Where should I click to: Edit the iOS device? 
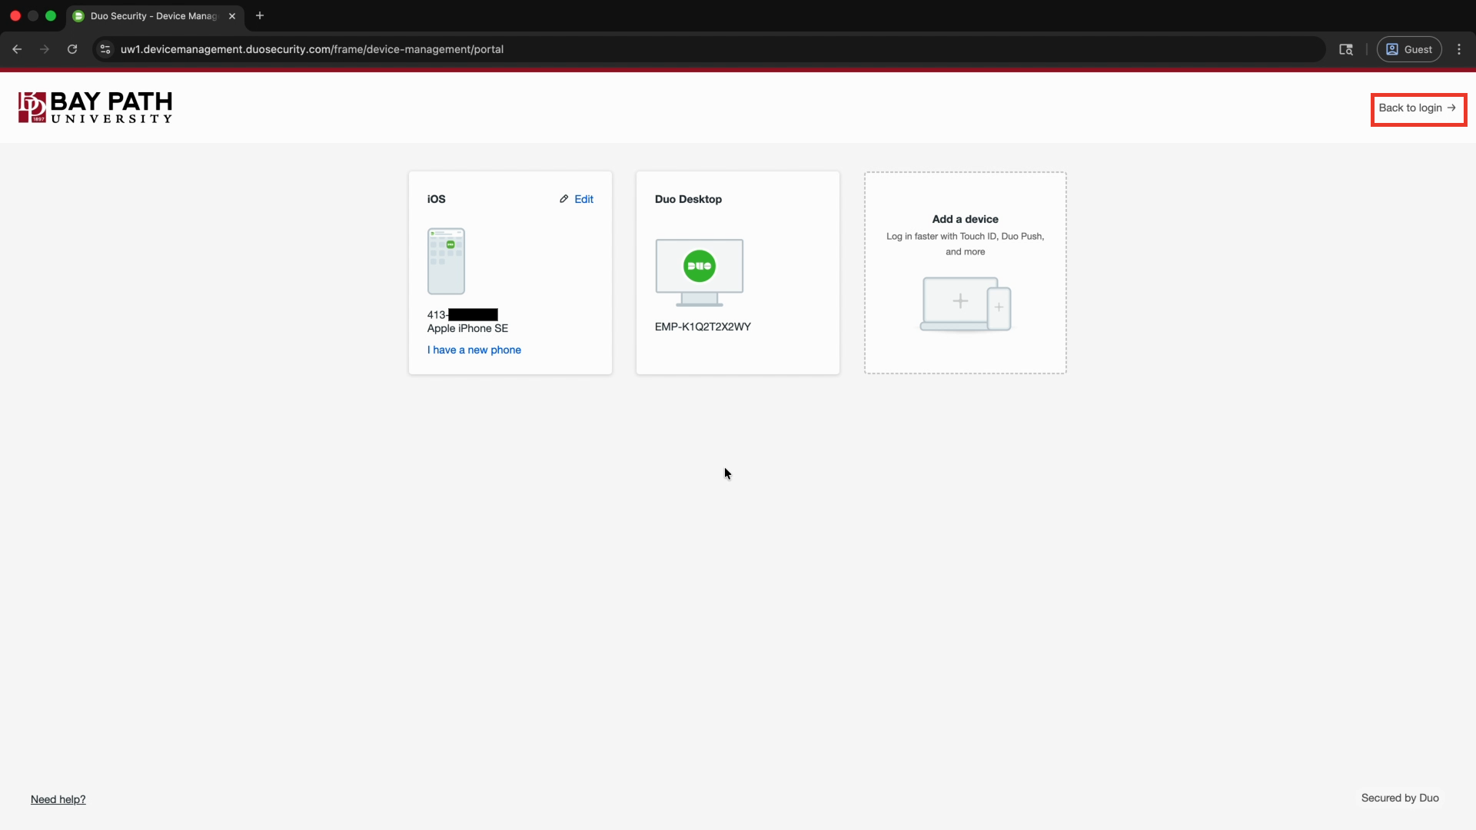point(577,199)
